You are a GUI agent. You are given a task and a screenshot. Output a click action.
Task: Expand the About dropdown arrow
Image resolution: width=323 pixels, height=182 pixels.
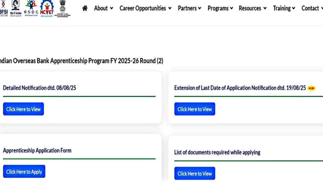click(111, 9)
